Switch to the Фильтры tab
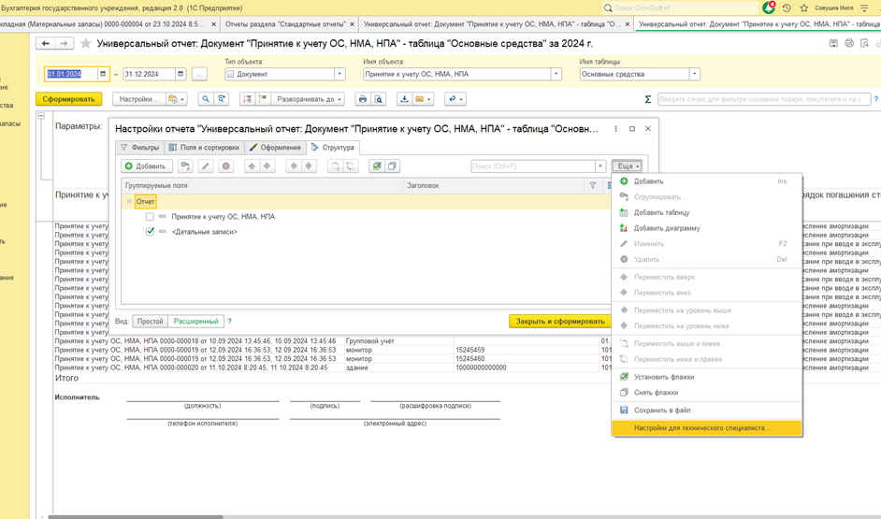Screen dimensions: 881x519 140,147
